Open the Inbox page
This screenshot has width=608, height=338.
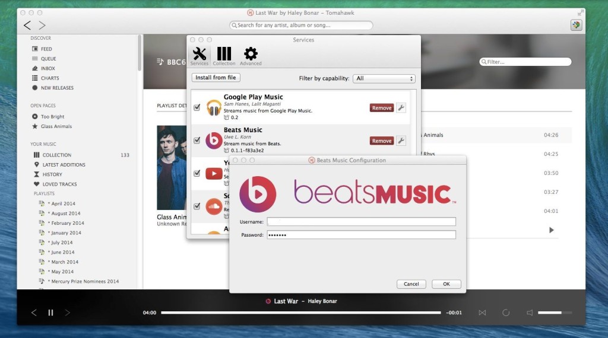pos(47,68)
